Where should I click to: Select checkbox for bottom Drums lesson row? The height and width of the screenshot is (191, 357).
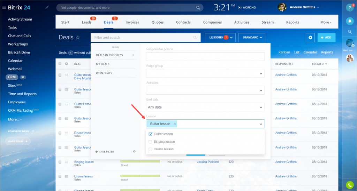(60, 176)
